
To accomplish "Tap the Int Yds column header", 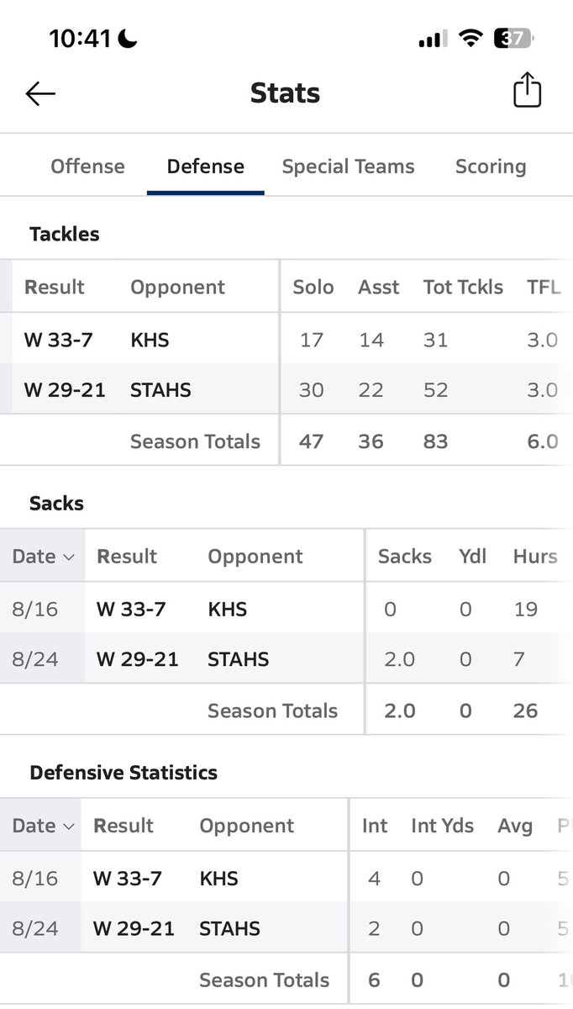I will (442, 826).
